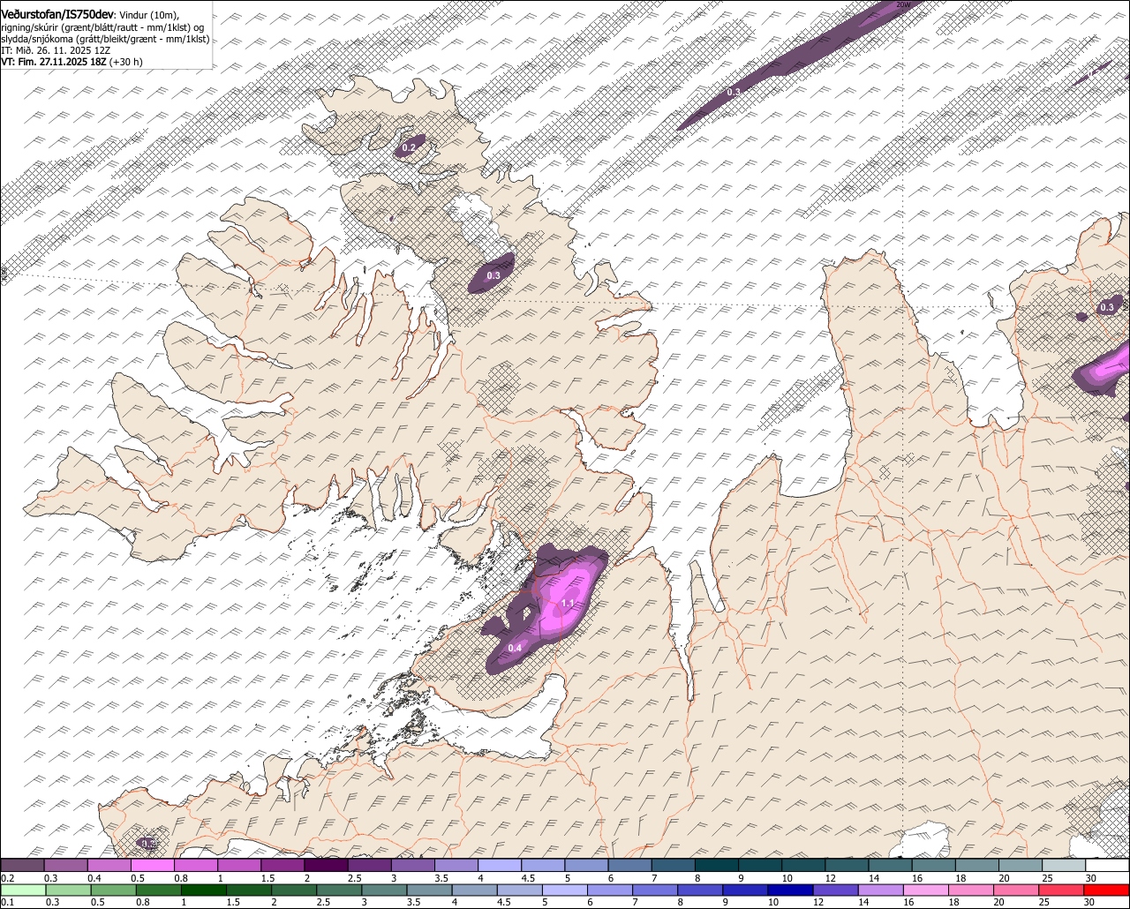Click the '1.1' precipitation label on the pink area

coord(569,604)
